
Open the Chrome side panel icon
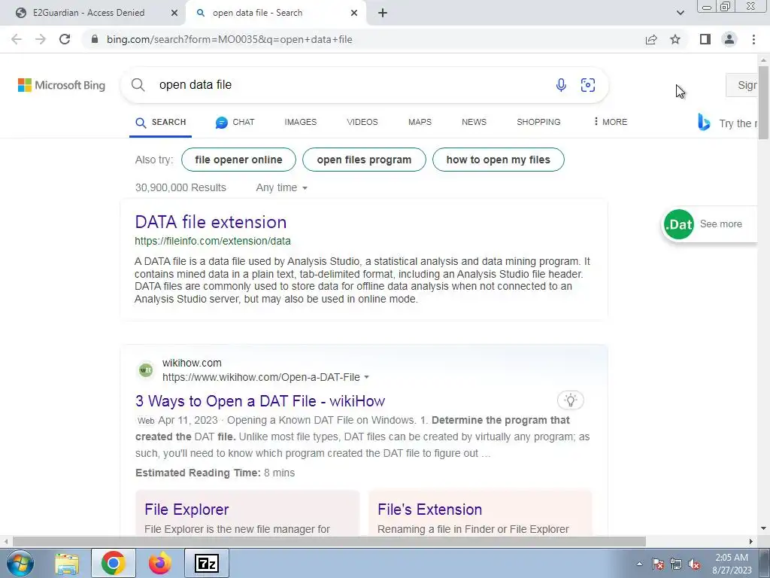click(705, 39)
